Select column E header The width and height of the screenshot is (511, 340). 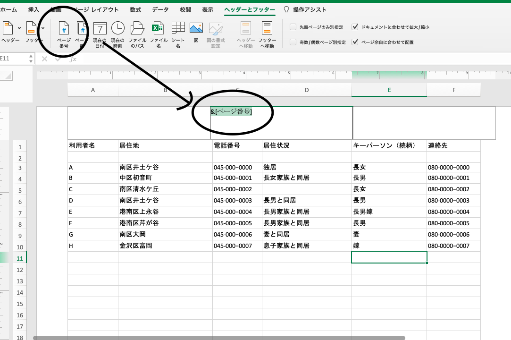click(389, 90)
